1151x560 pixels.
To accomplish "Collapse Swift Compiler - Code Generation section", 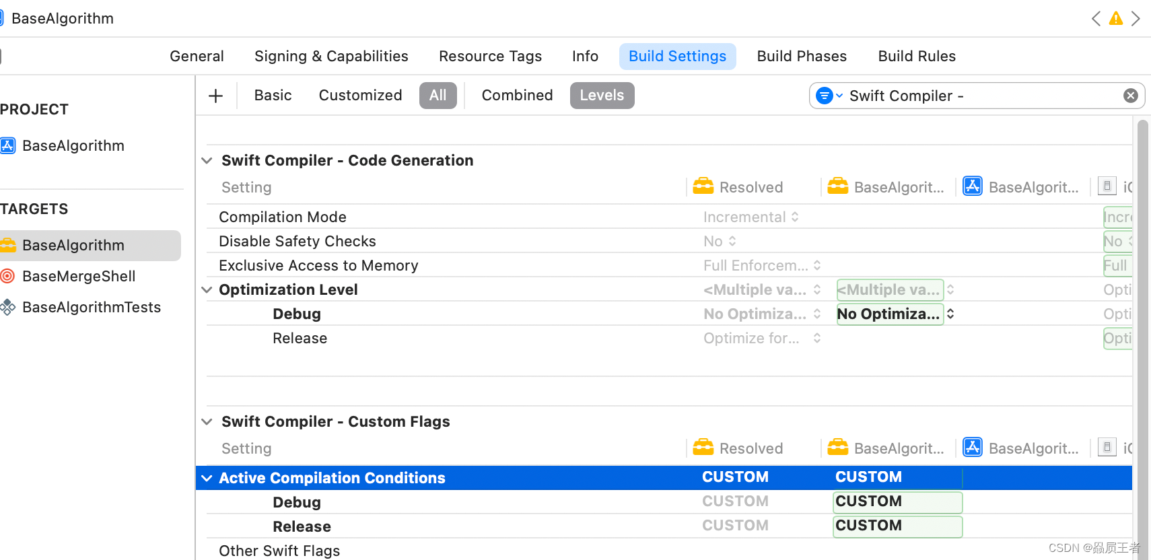I will point(207,160).
